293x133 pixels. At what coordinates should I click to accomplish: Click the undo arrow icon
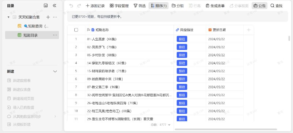click(71, 6)
